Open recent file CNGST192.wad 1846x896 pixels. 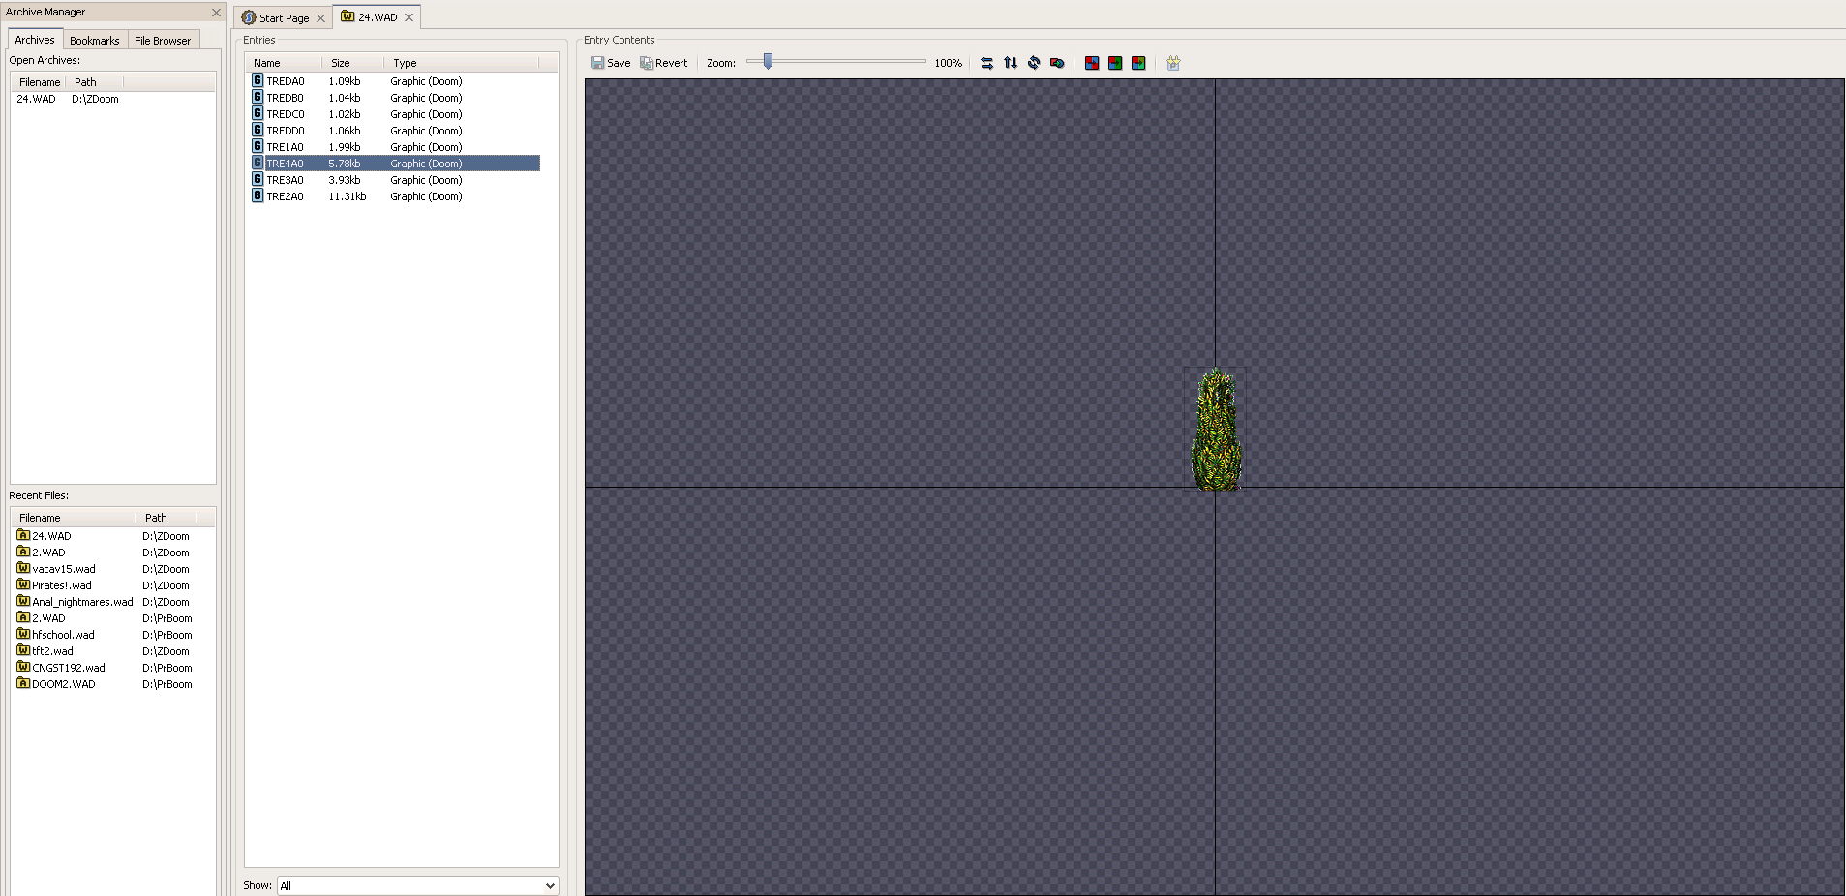pyautogui.click(x=69, y=668)
